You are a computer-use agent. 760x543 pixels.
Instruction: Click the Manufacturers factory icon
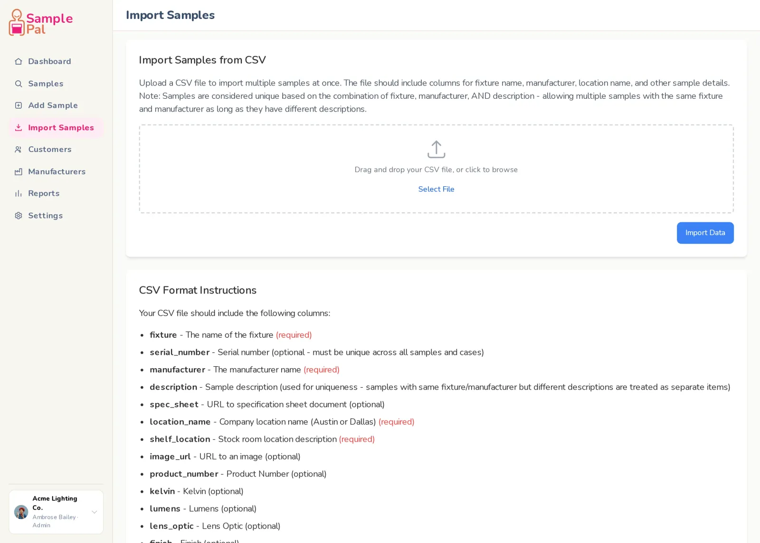pyautogui.click(x=19, y=171)
